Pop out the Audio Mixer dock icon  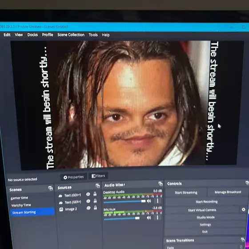[x=161, y=184]
